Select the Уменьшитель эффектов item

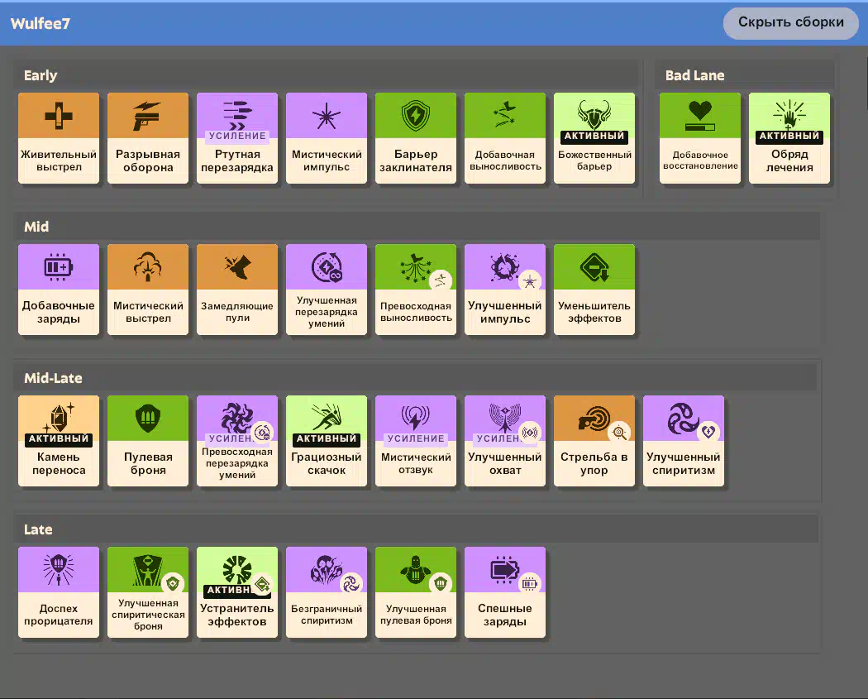tap(594, 290)
